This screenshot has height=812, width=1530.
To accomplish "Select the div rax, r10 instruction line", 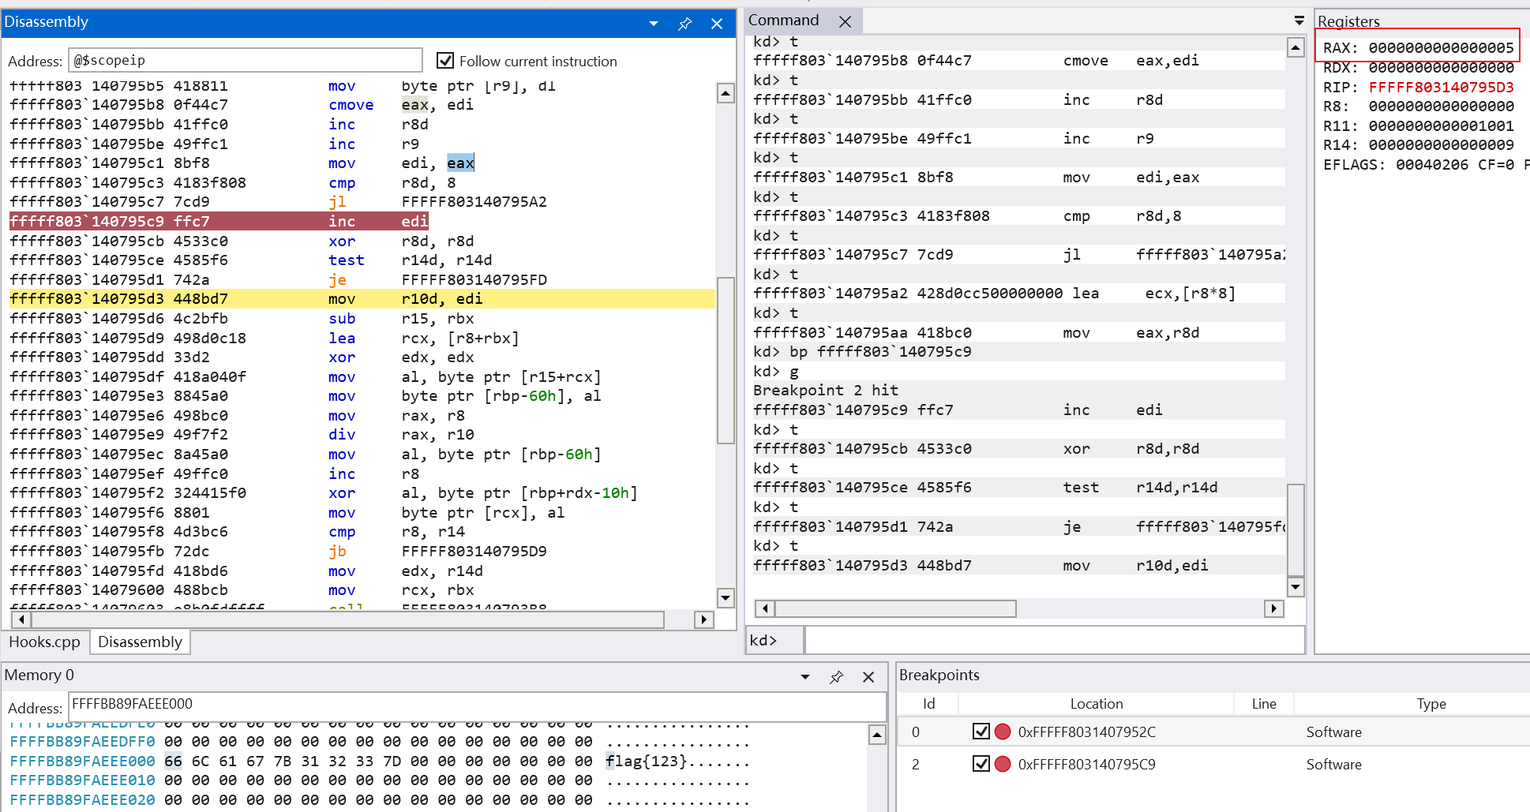I will (362, 434).
